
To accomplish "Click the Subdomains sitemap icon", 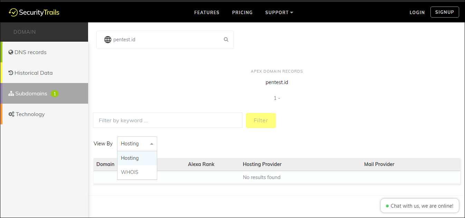I will point(11,94).
